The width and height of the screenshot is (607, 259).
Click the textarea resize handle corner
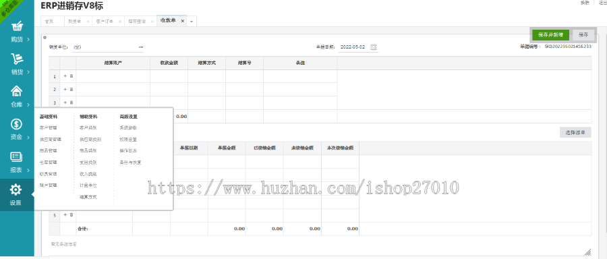[x=587, y=252]
